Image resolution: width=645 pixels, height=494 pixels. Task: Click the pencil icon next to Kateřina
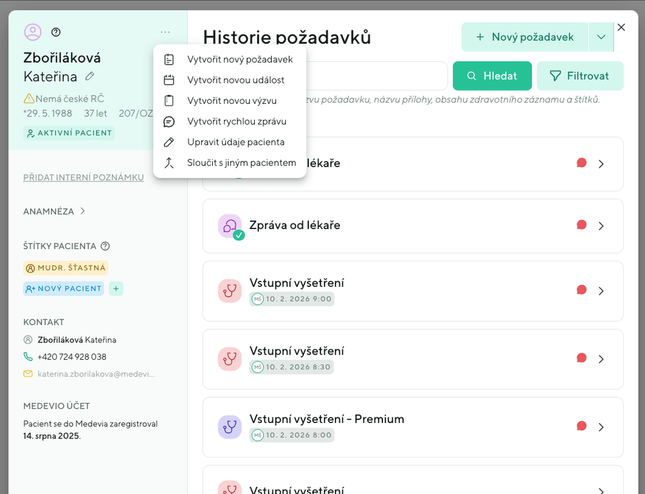[x=90, y=77]
